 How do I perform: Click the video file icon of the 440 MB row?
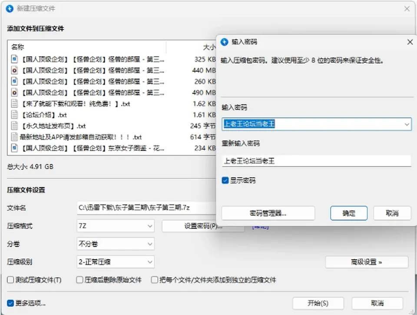14,70
